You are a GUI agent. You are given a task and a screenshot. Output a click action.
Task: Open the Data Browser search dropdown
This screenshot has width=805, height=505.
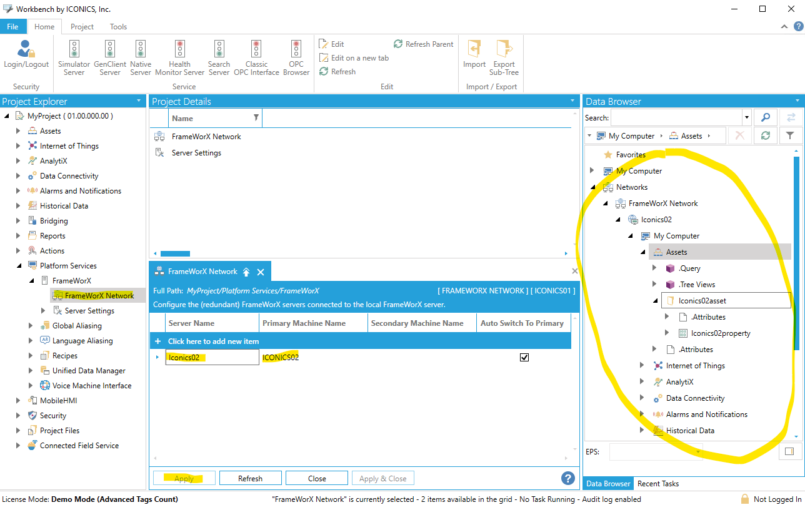pos(746,117)
